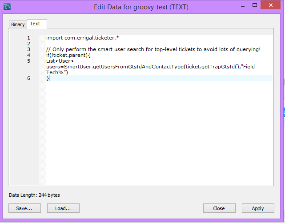Select line number 5 in the margin
The width and height of the screenshot is (285, 223).
pyautogui.click(x=28, y=61)
